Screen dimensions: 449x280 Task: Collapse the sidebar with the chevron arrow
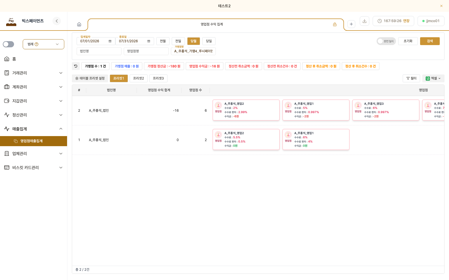point(57,21)
